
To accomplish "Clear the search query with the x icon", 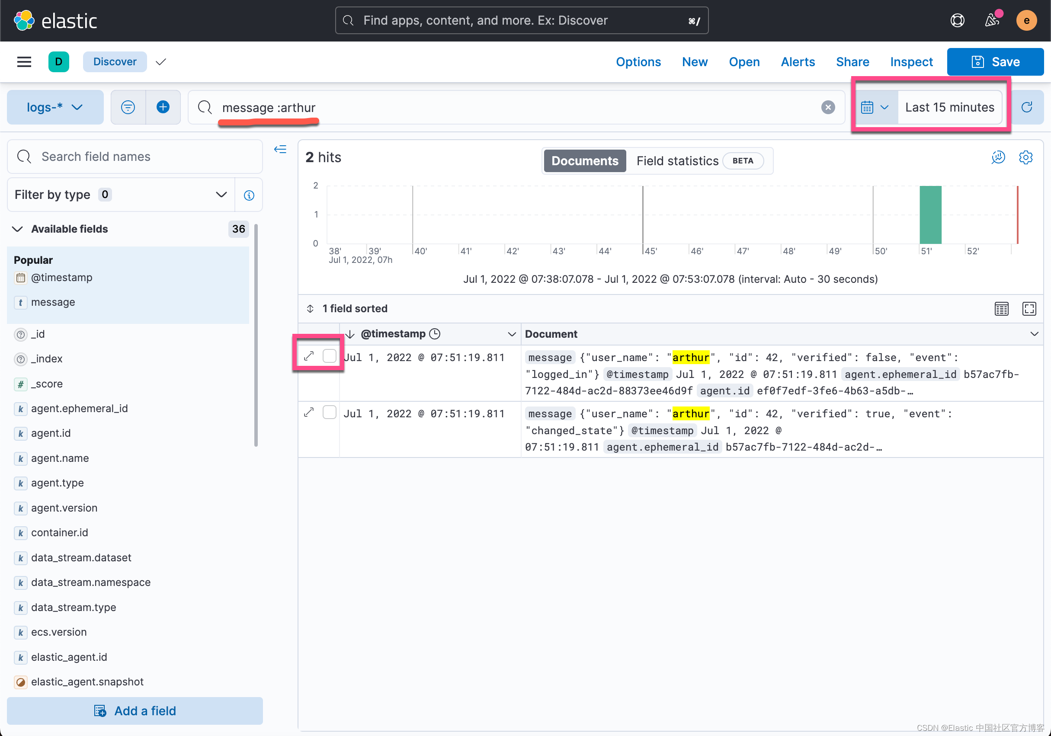I will pyautogui.click(x=828, y=107).
